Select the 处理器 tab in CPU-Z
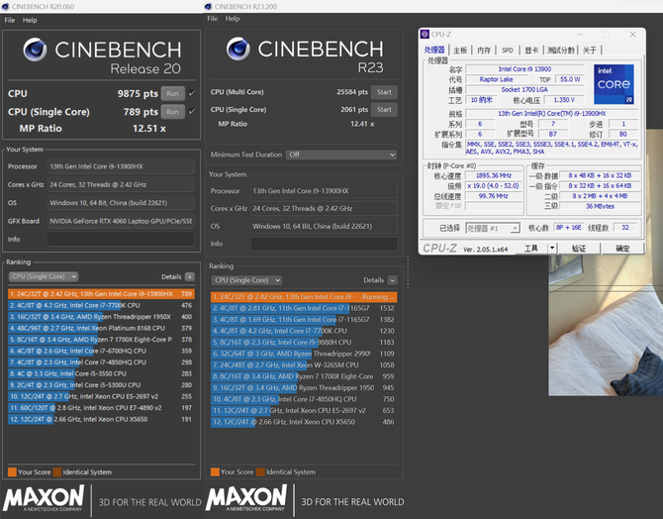The image size is (663, 519). (434, 50)
